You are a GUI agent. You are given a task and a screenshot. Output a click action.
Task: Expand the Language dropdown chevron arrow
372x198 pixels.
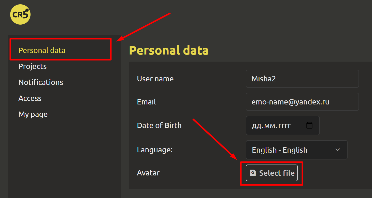point(338,150)
